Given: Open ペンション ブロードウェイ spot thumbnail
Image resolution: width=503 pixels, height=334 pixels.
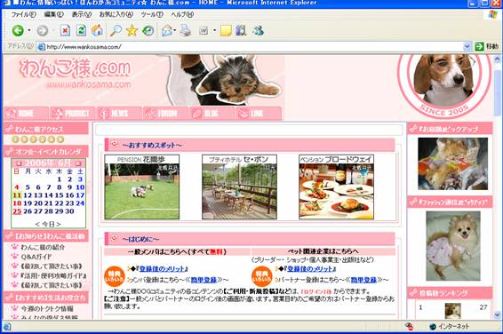Looking at the screenshot, I should [336, 187].
